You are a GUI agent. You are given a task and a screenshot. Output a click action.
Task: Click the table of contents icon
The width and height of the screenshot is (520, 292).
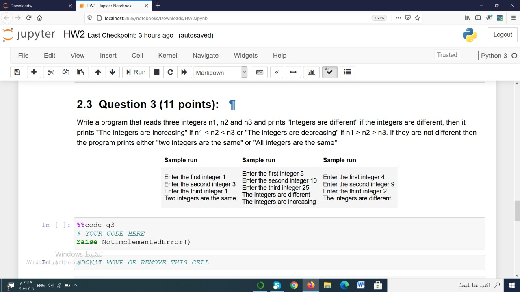(347, 72)
